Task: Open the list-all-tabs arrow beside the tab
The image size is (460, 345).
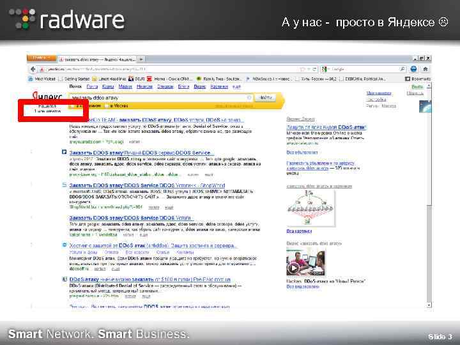Action: click(141, 59)
